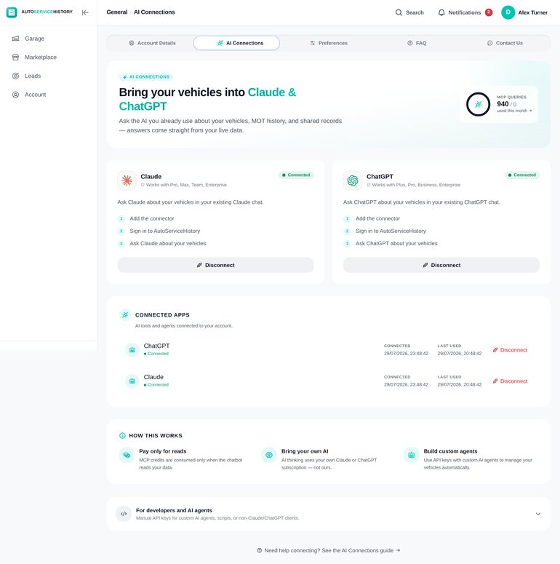560x564 pixels.
Task: Switch to the Account Details tab
Action: [x=153, y=43]
